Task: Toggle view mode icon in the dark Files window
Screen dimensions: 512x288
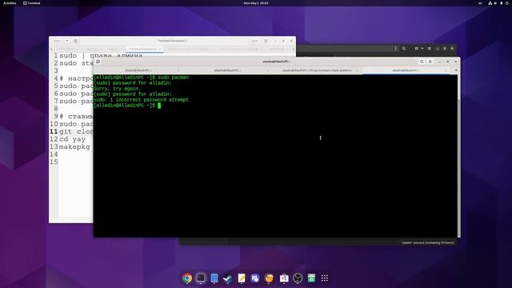Action: point(417,48)
